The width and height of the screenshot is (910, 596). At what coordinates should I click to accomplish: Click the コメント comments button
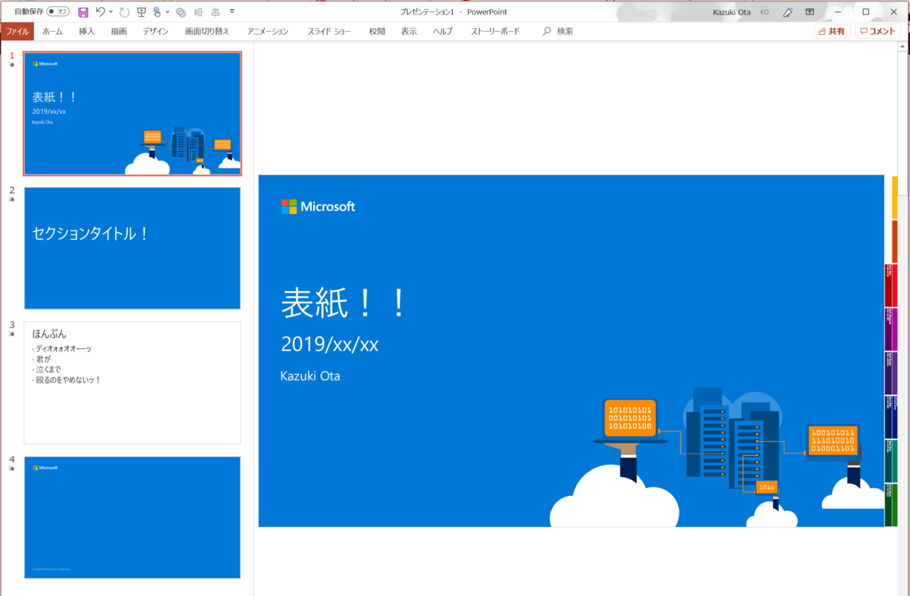tap(877, 31)
